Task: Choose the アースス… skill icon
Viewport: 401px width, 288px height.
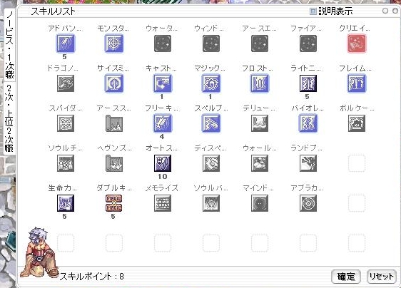Action: 114,123
